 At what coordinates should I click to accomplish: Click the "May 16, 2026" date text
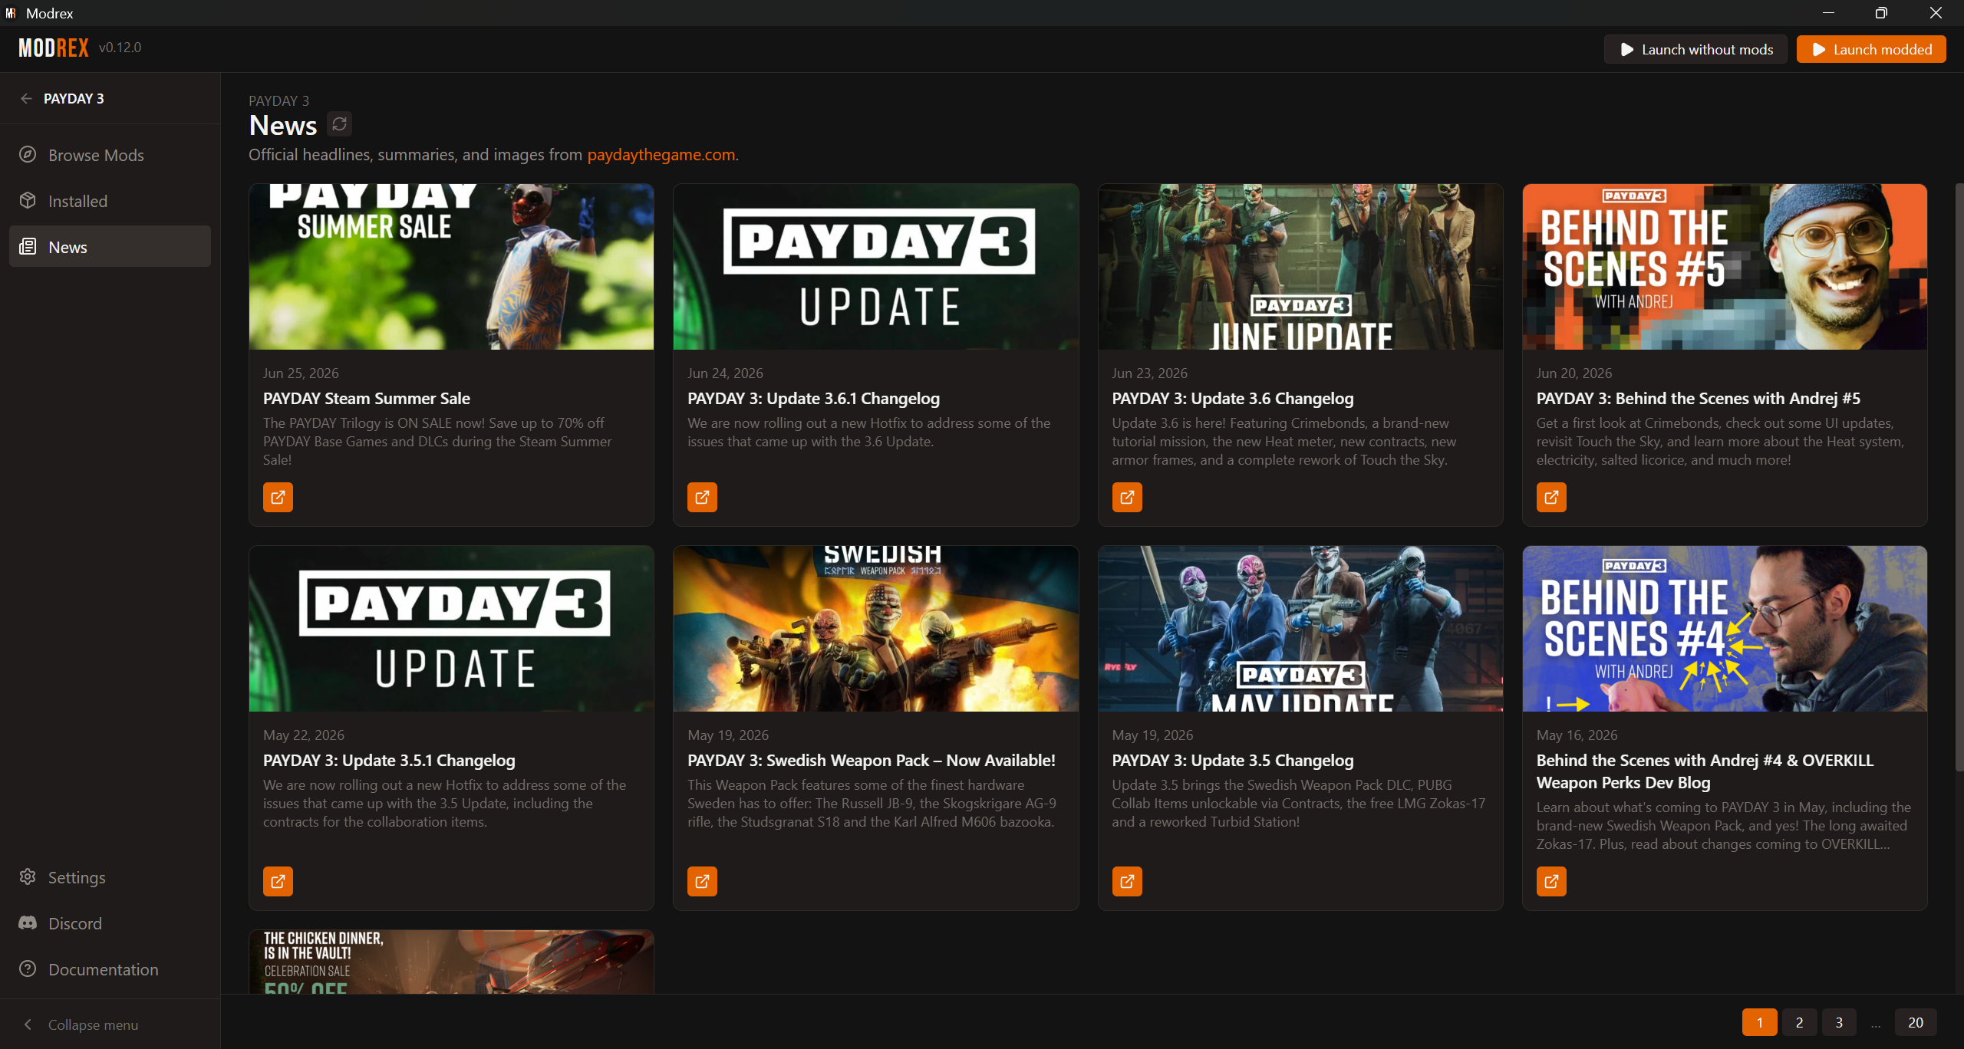1577,735
